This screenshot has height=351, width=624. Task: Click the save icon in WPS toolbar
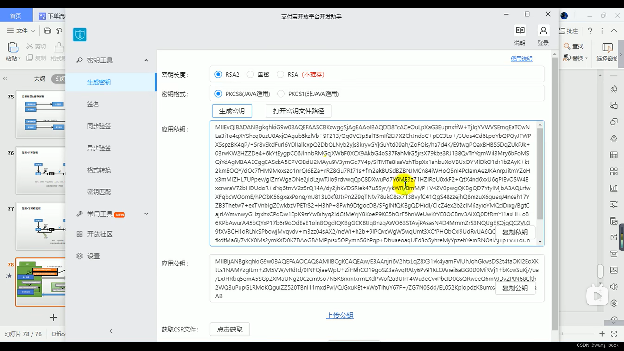(x=47, y=31)
